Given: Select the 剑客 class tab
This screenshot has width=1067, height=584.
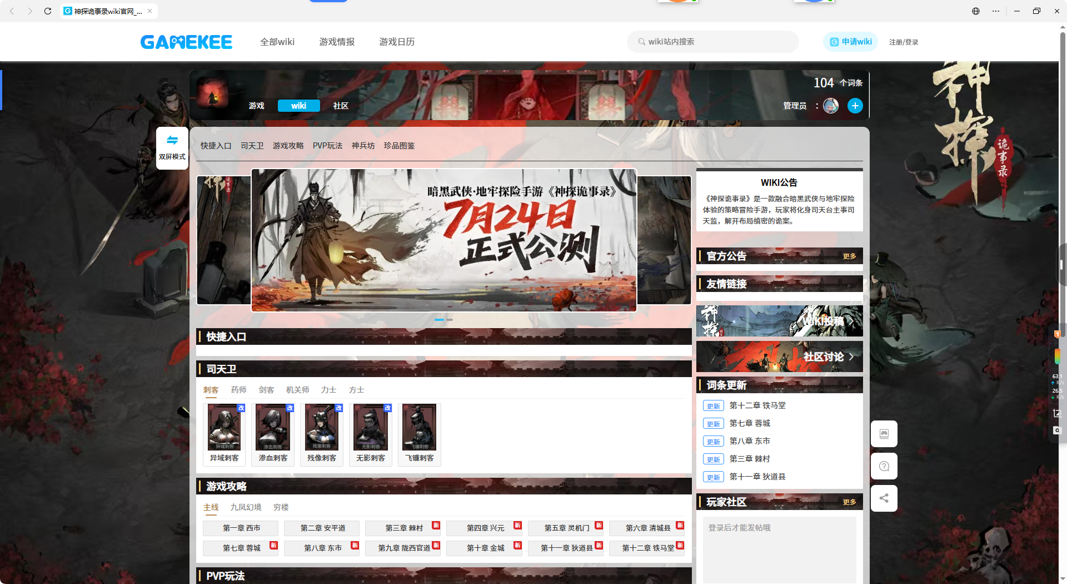Looking at the screenshot, I should [267, 390].
